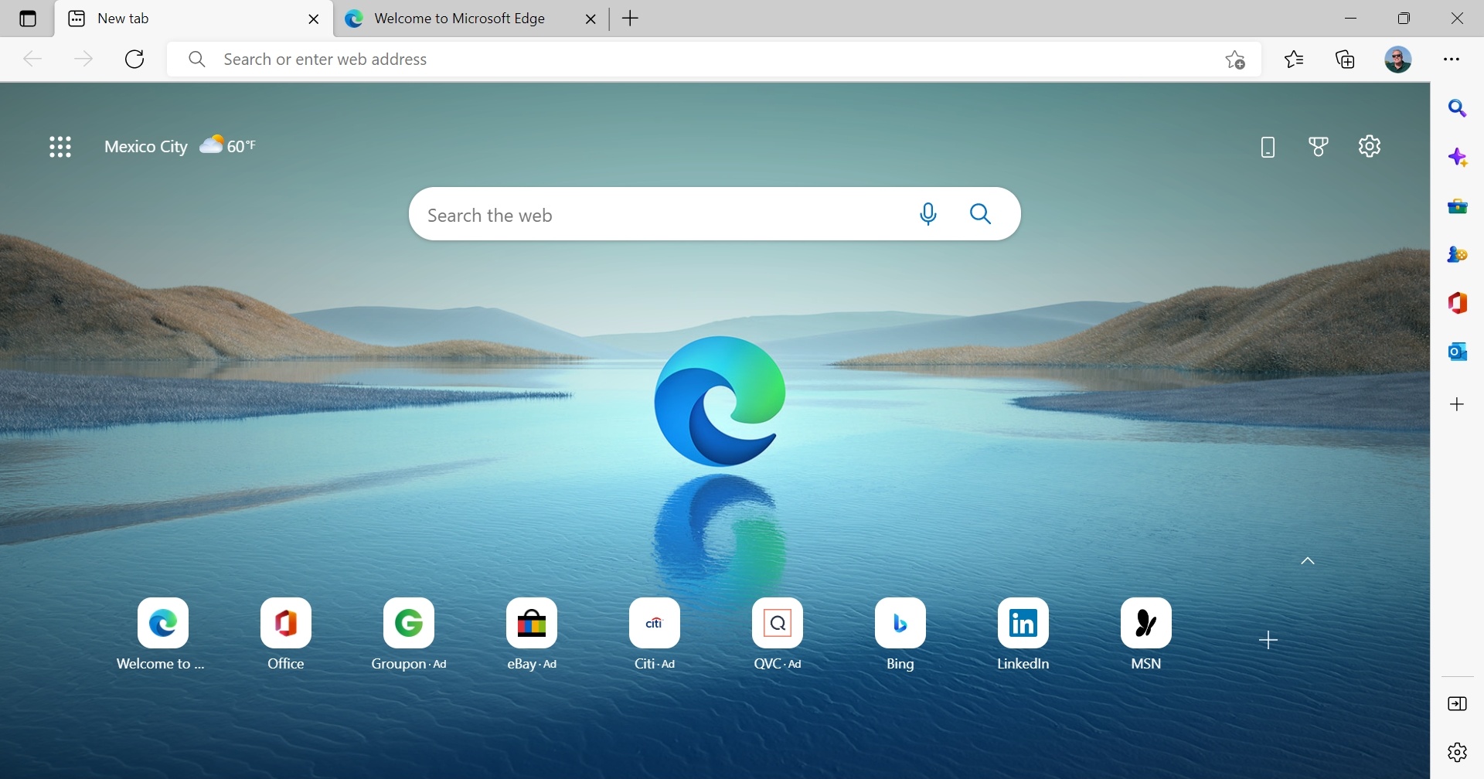Open a new tab with plus button
The height and width of the screenshot is (779, 1484).
click(631, 19)
